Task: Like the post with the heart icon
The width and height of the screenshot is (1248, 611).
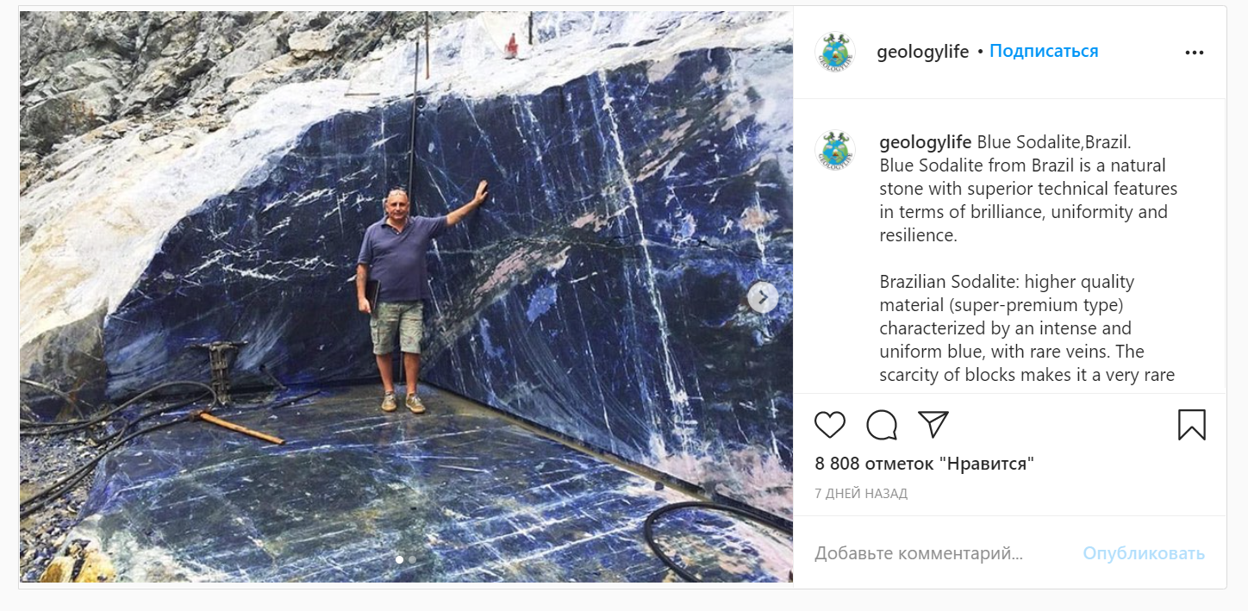Action: coord(830,425)
